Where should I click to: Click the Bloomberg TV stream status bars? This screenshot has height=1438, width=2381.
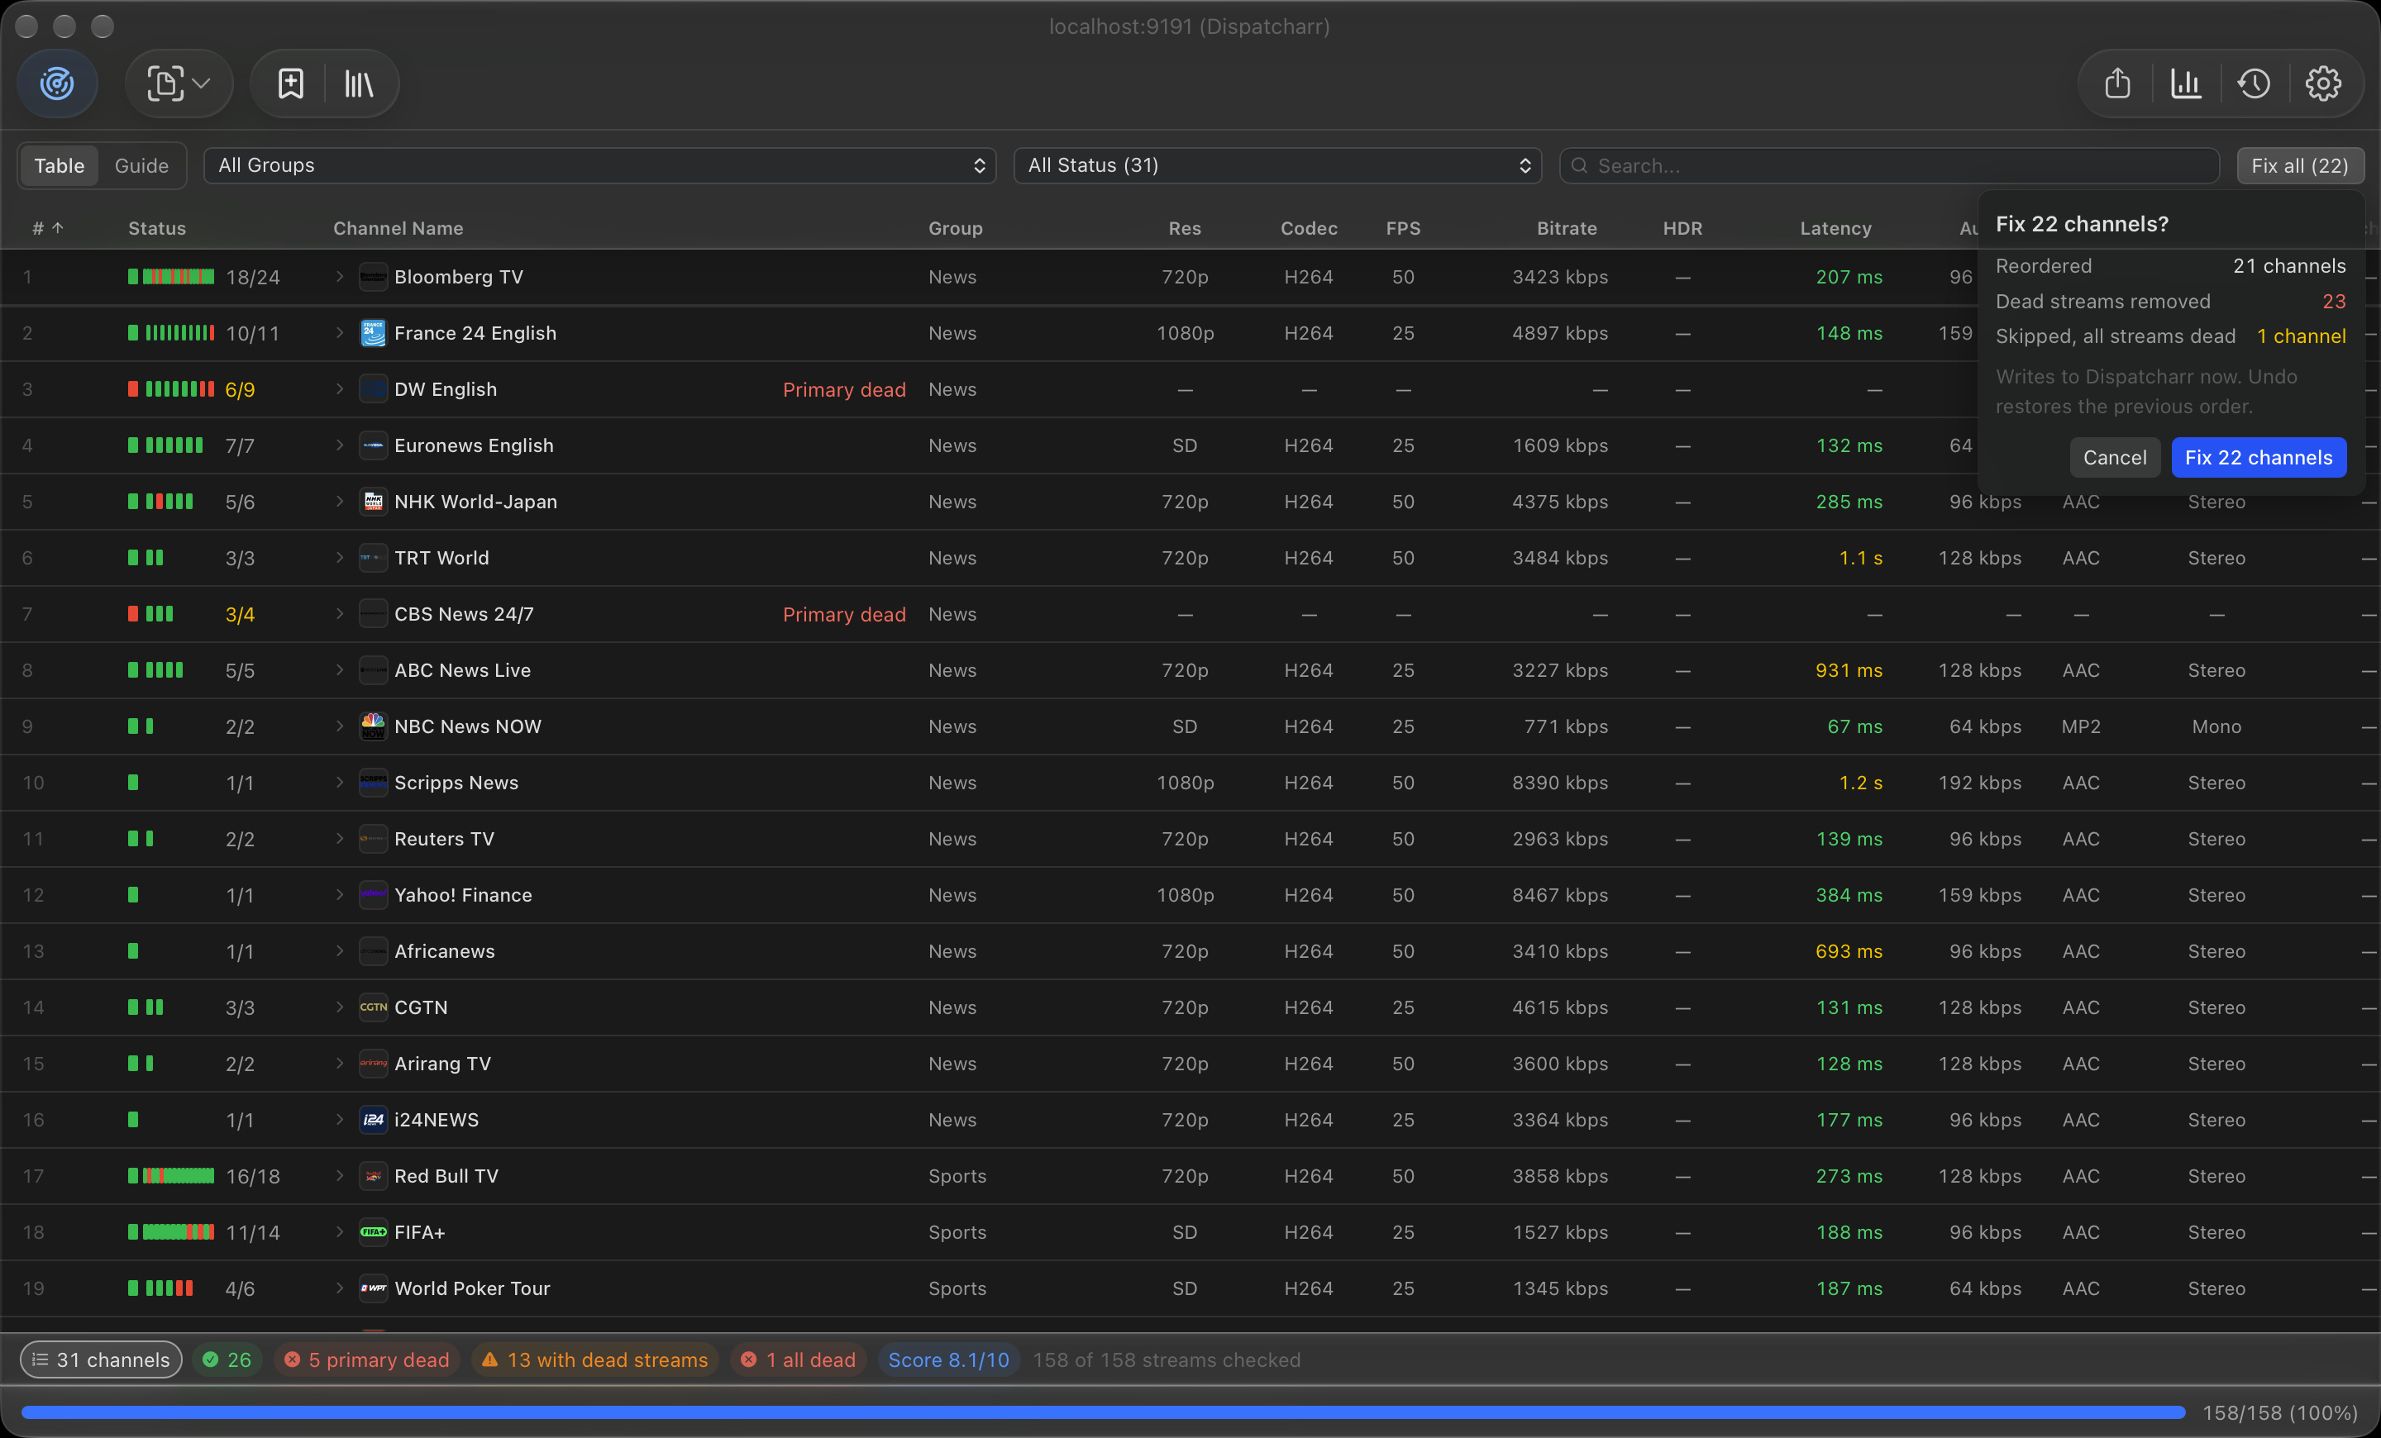pyautogui.click(x=171, y=277)
